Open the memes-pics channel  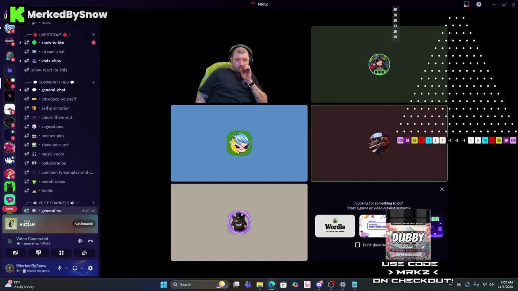(x=60, y=136)
